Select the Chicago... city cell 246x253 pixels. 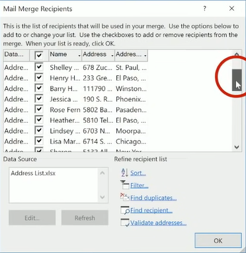pos(131,141)
